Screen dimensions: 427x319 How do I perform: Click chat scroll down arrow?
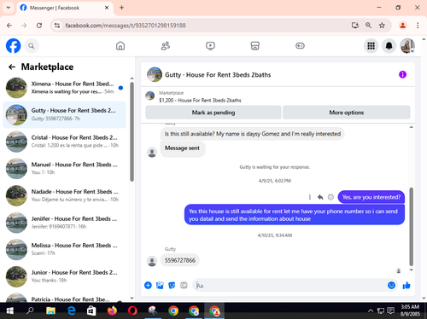click(411, 270)
